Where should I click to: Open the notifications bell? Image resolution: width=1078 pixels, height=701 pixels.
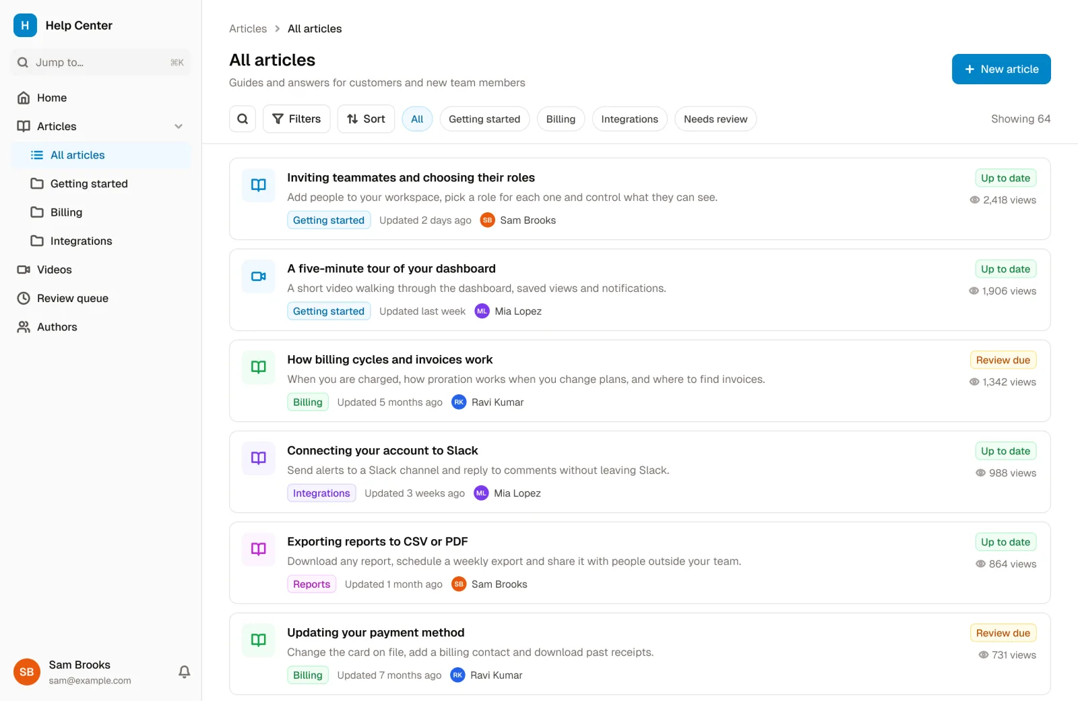[x=184, y=671]
